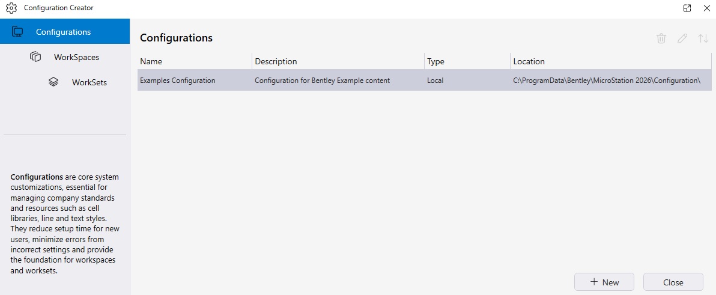Sort by the Name column header

(x=151, y=61)
